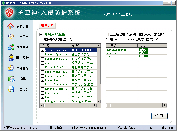Check the Network Configuration group checkbox

42,67
